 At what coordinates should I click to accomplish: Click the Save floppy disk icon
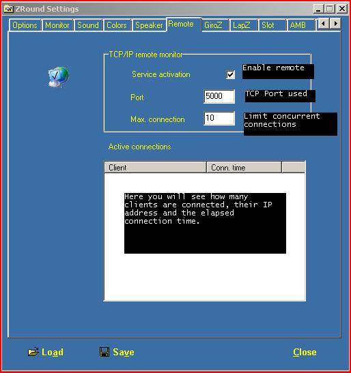[x=104, y=352]
